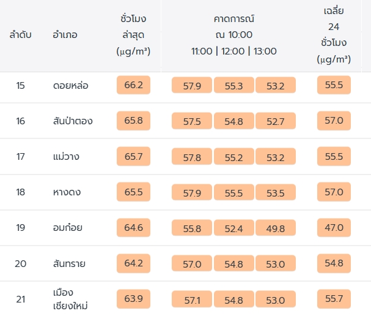The height and width of the screenshot is (316, 371).
Task: Click the สันทราย district name
Action: 69,263
